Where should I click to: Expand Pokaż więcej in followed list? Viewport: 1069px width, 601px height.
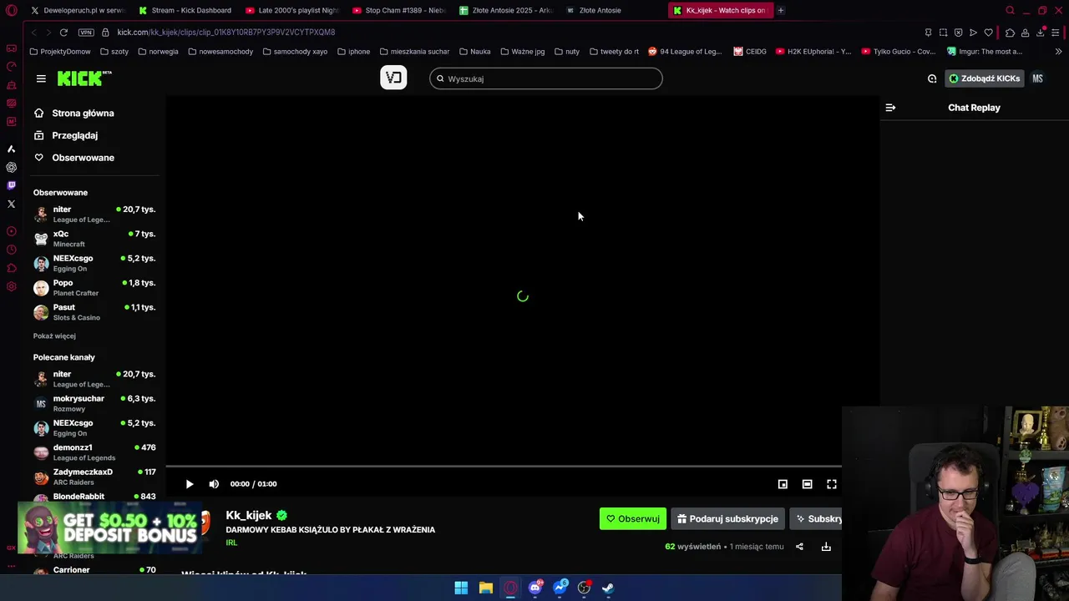click(x=54, y=336)
